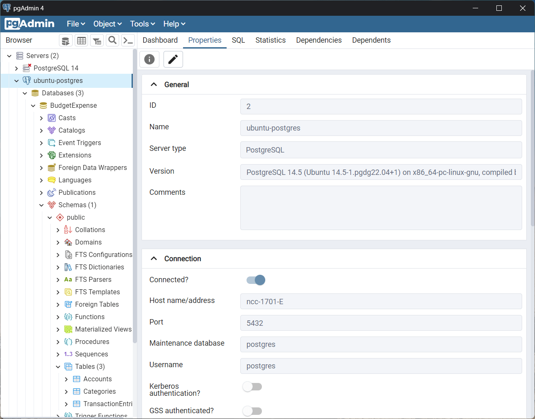Launch the PSQL terminal icon
535x419 pixels.
point(128,40)
